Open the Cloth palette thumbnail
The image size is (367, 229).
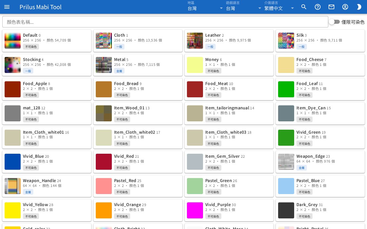104,41
